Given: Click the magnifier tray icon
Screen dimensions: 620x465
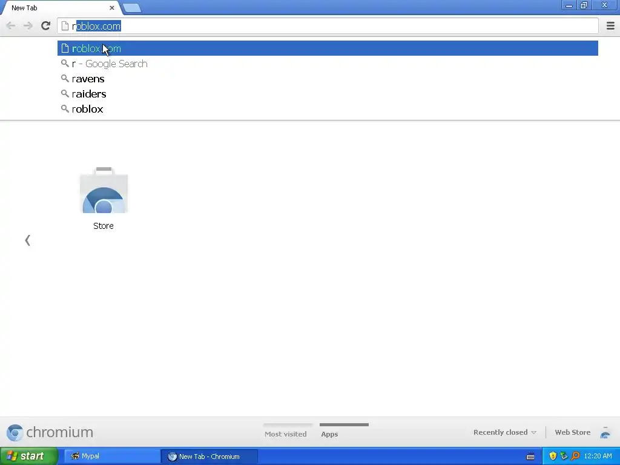Looking at the screenshot, I should 575,456.
